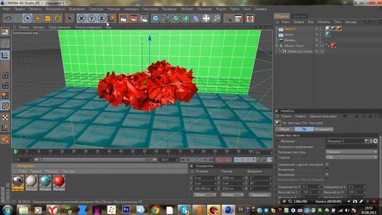Open the lights and camera objects icon
The width and height of the screenshot is (382, 215).
[216, 19]
